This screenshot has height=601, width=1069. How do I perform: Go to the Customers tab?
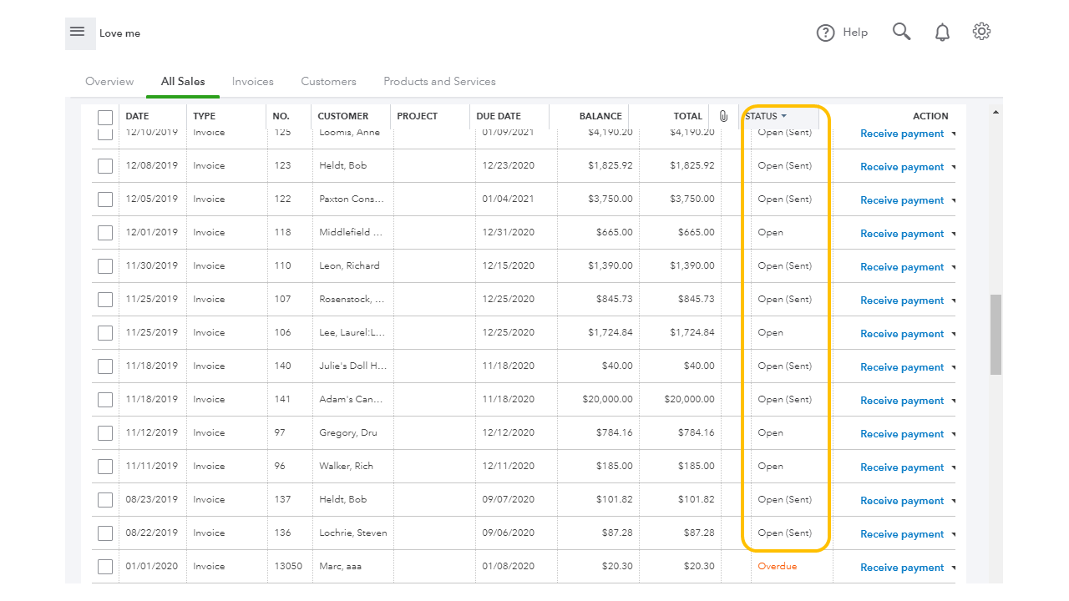(328, 82)
